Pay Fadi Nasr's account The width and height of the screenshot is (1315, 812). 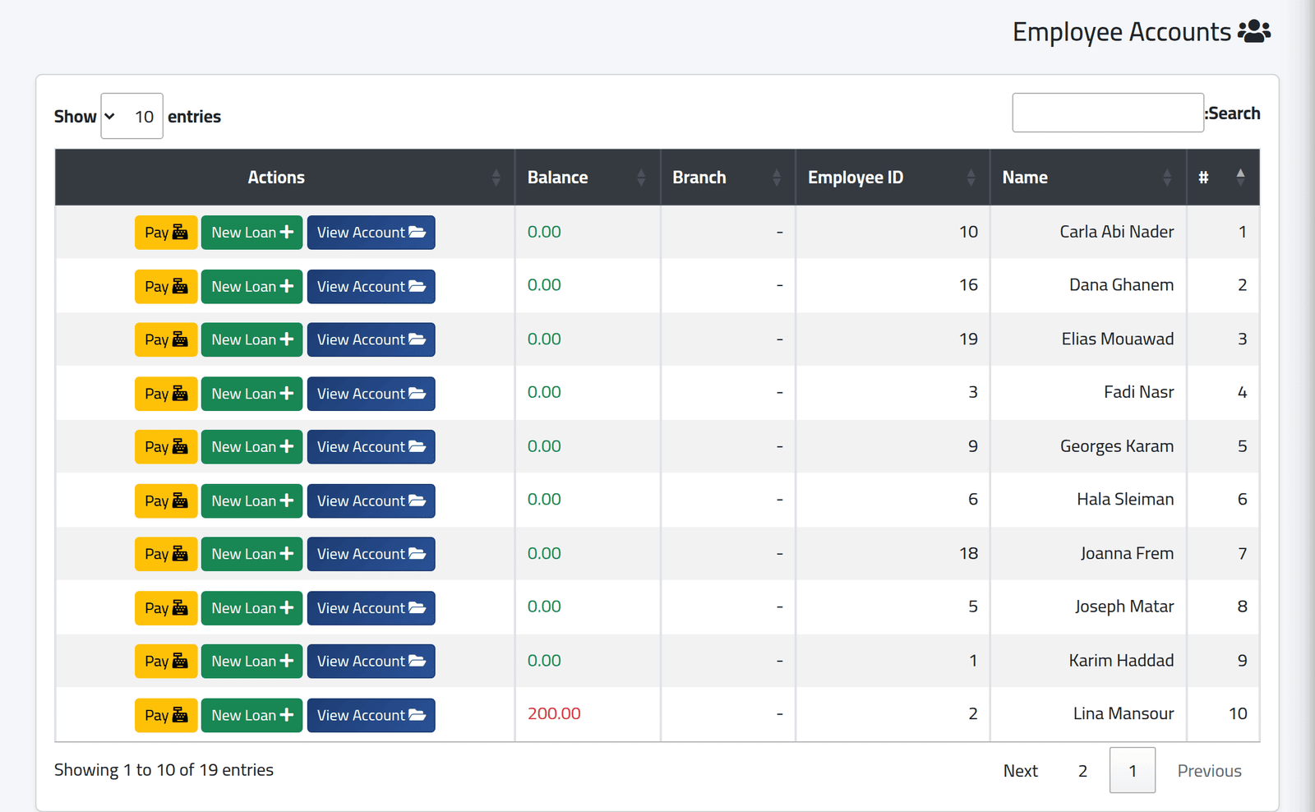pos(166,394)
